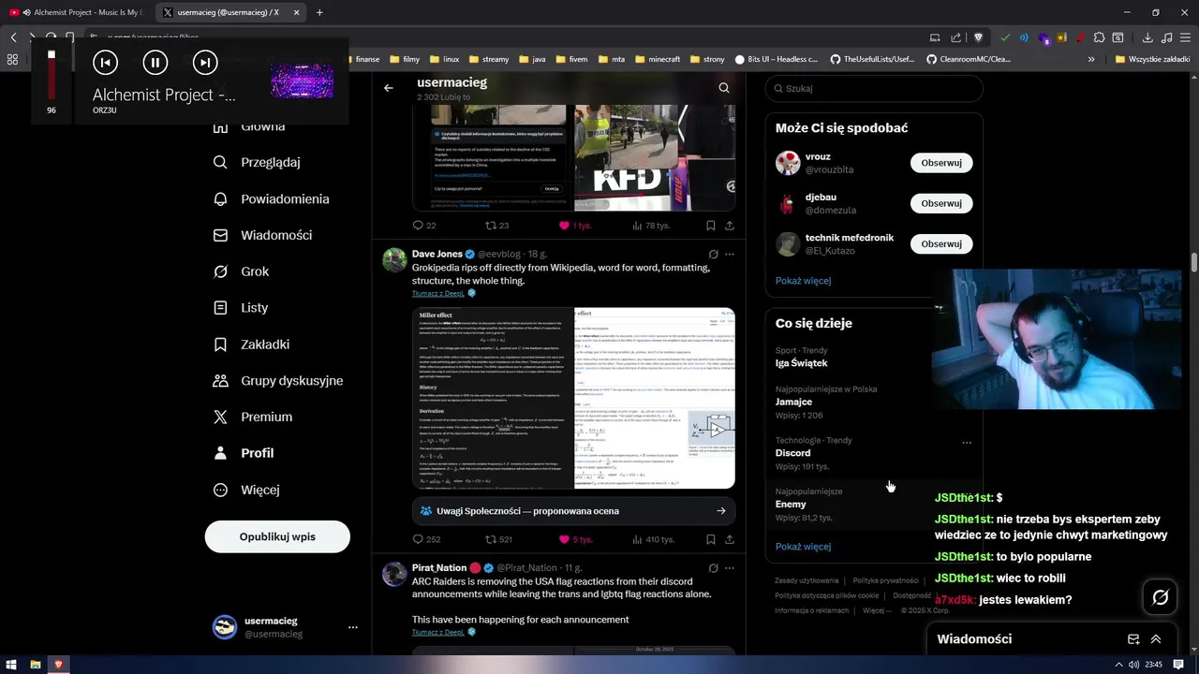The image size is (1199, 674).
Task: Open Grok in the sidebar
Action: 241,271
